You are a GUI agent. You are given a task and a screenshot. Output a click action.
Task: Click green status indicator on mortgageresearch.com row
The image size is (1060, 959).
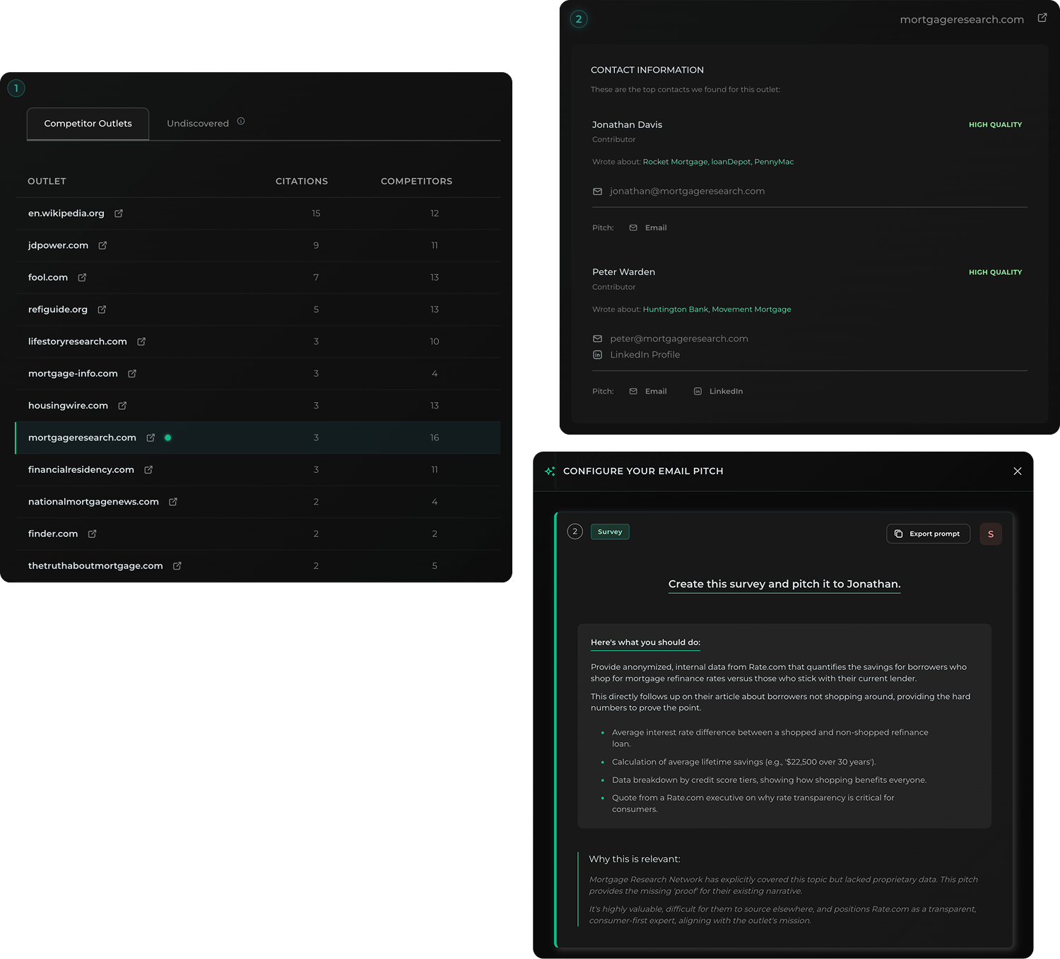point(168,437)
